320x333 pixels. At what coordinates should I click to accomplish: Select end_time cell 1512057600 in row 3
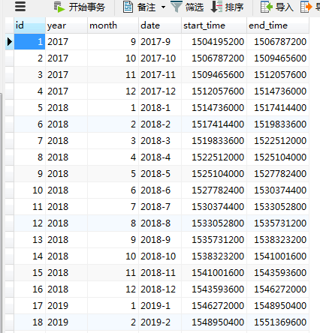[x=278, y=75]
